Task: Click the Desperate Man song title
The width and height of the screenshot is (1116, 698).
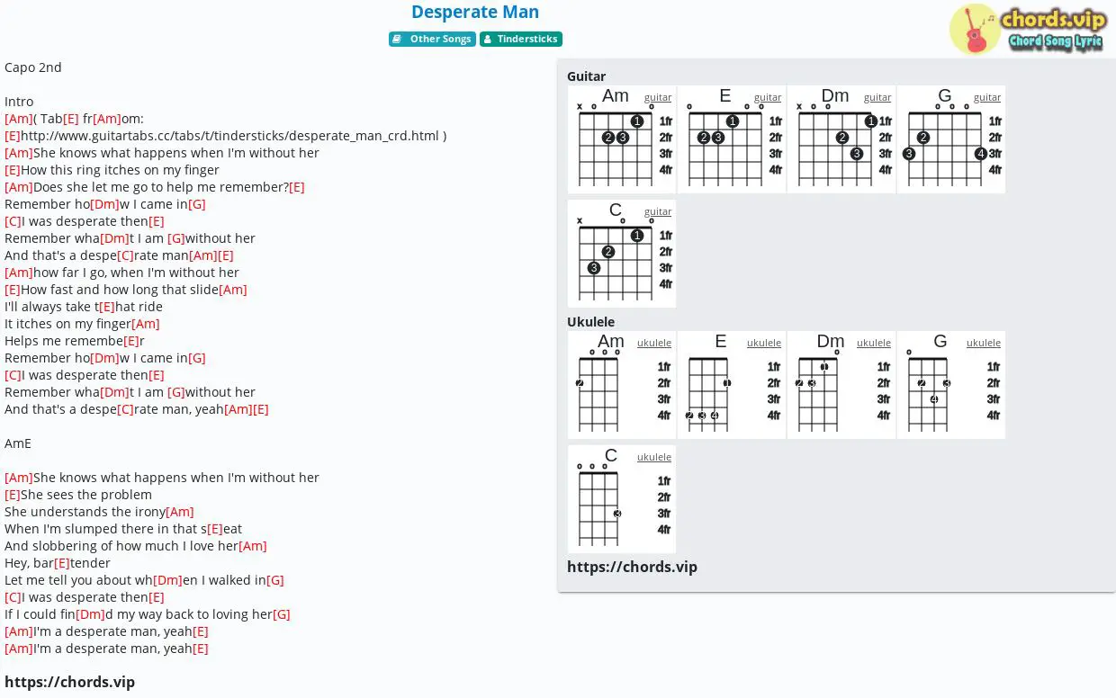Action: pyautogui.click(x=475, y=12)
